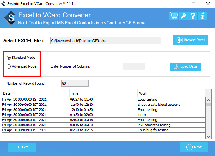Screen dimensions: 215x156
Task: Select the 'check create icloud account' cell
Action: pyautogui.click(x=171, y=105)
